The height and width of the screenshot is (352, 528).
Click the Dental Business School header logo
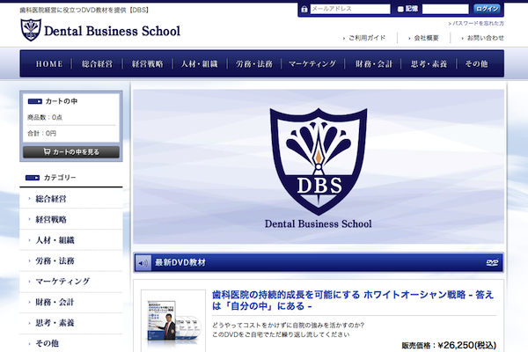point(99,32)
